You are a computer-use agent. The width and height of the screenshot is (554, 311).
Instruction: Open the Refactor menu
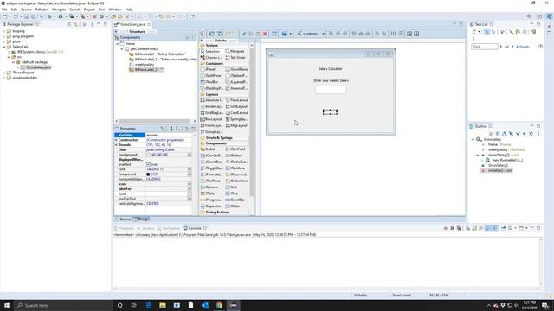coord(42,10)
